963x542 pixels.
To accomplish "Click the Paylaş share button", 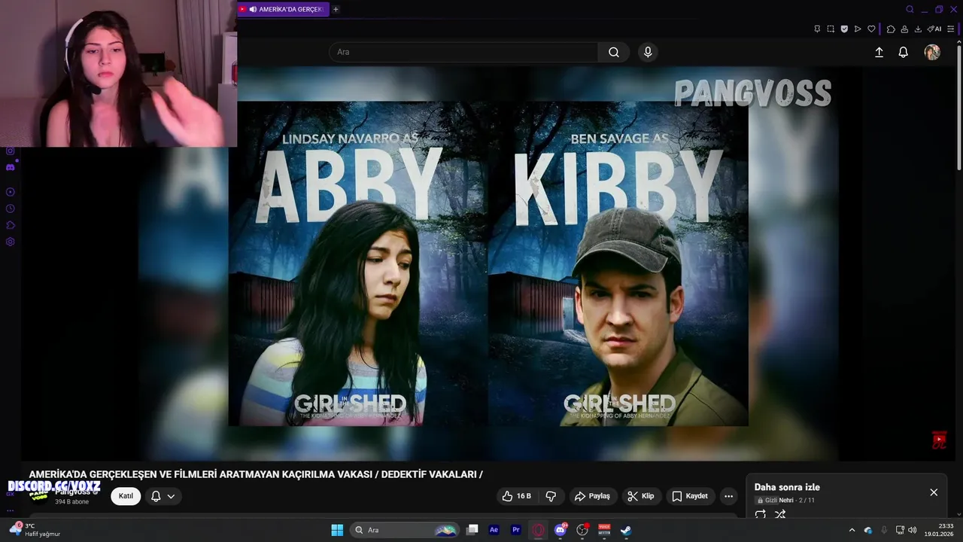I will [592, 496].
